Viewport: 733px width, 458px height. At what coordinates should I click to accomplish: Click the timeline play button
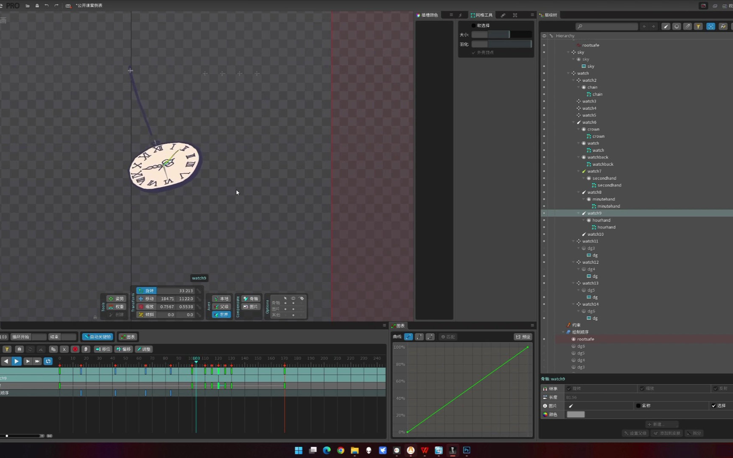17,361
